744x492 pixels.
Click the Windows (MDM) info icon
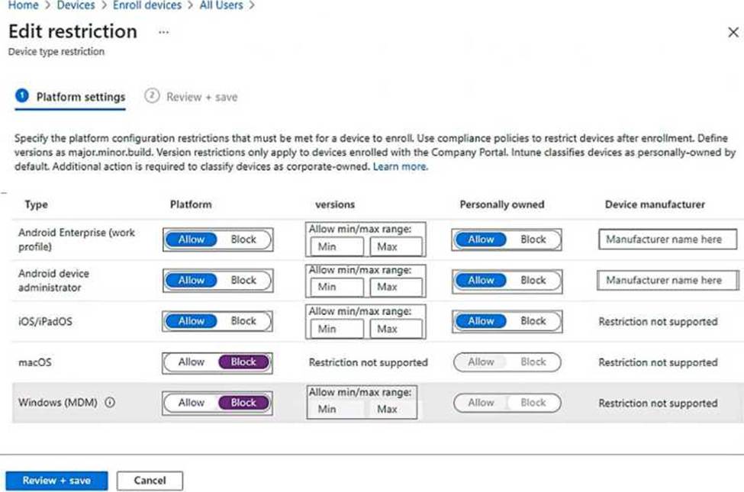click(110, 403)
